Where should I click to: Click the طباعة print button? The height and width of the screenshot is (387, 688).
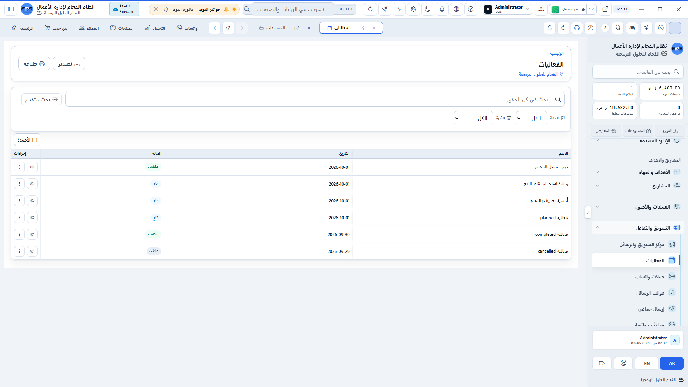(34, 63)
